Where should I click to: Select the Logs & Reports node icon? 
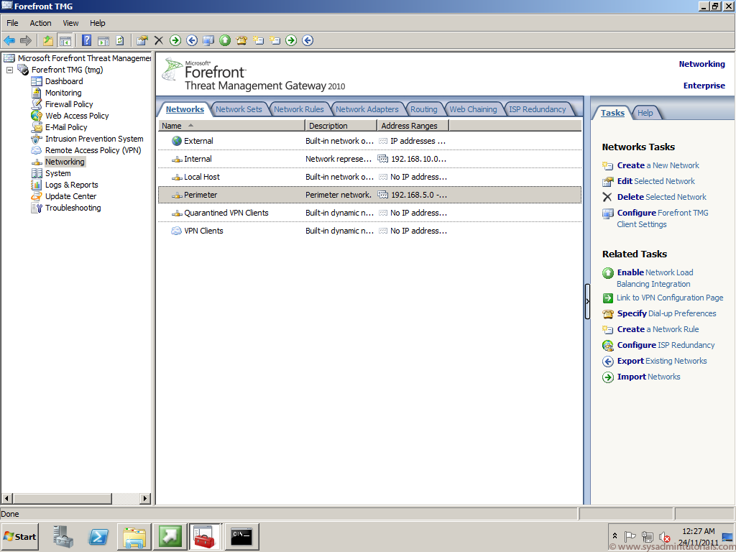coord(37,185)
